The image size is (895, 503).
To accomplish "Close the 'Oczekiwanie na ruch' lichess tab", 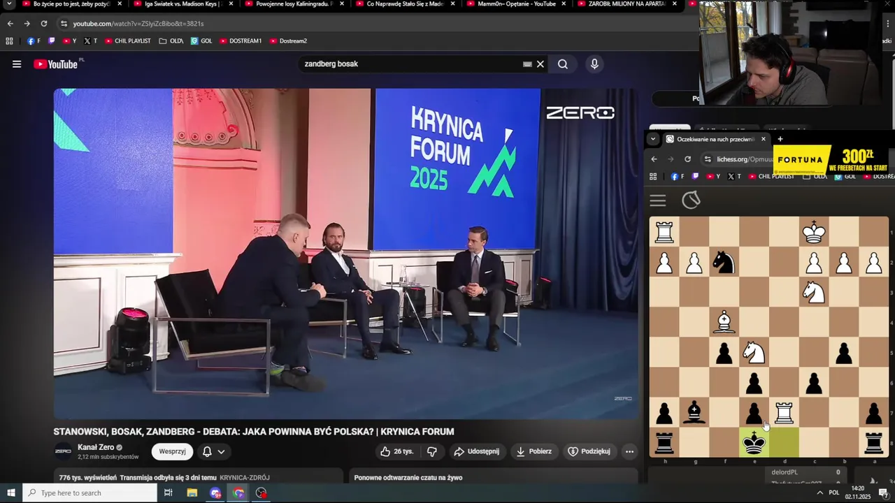I will [x=763, y=139].
